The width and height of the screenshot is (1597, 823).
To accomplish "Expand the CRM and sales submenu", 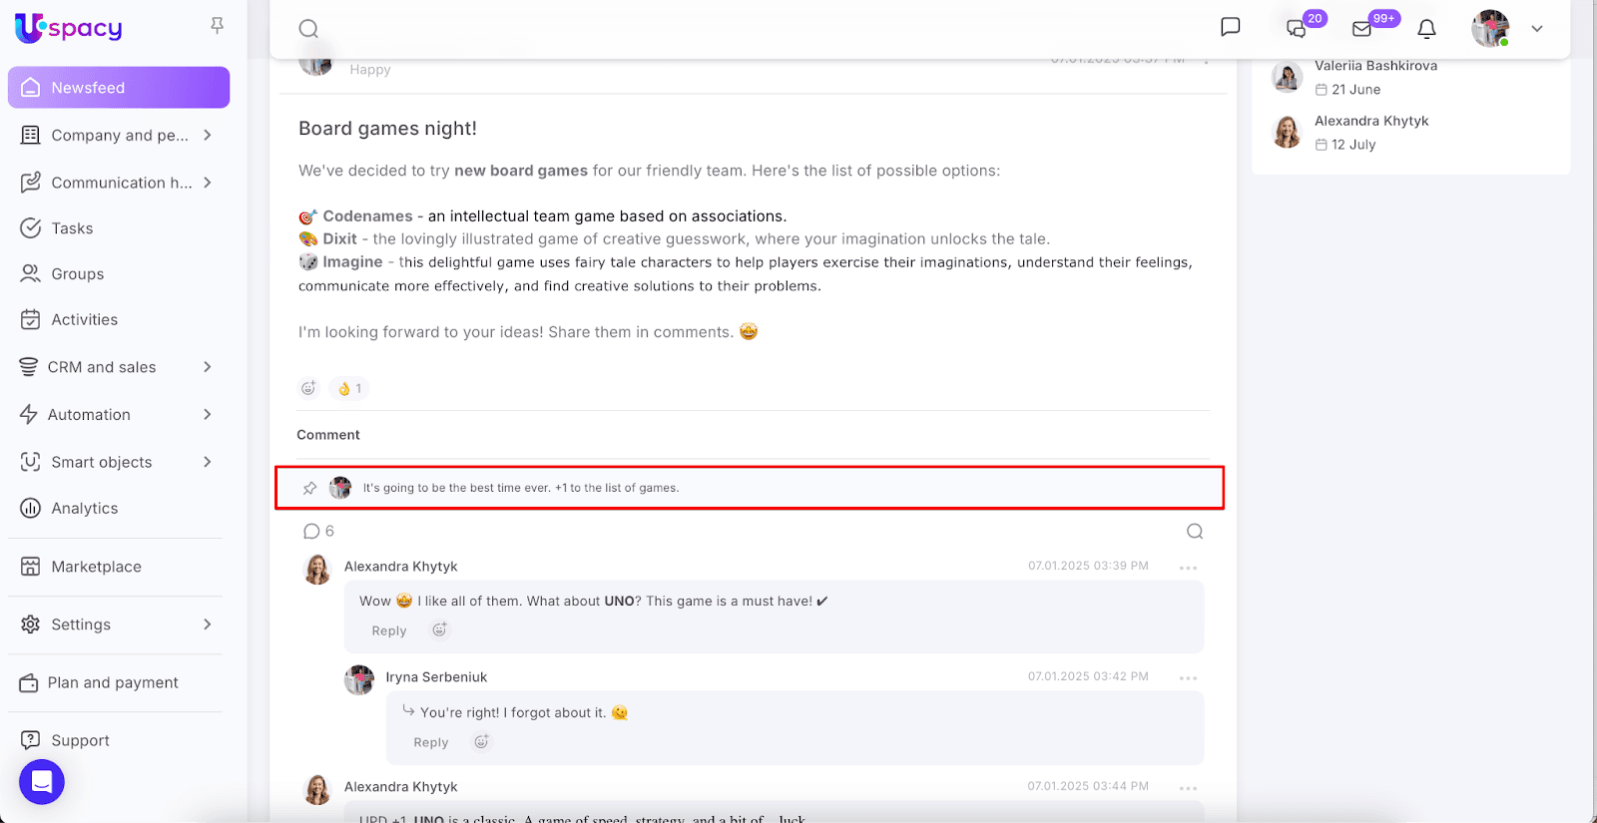I will click(208, 367).
